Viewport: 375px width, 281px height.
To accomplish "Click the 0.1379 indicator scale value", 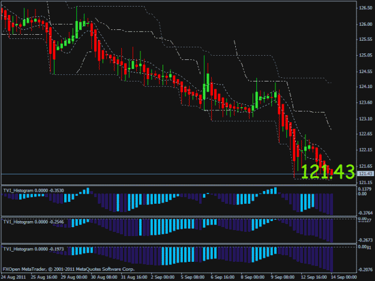I will click(x=365, y=189).
